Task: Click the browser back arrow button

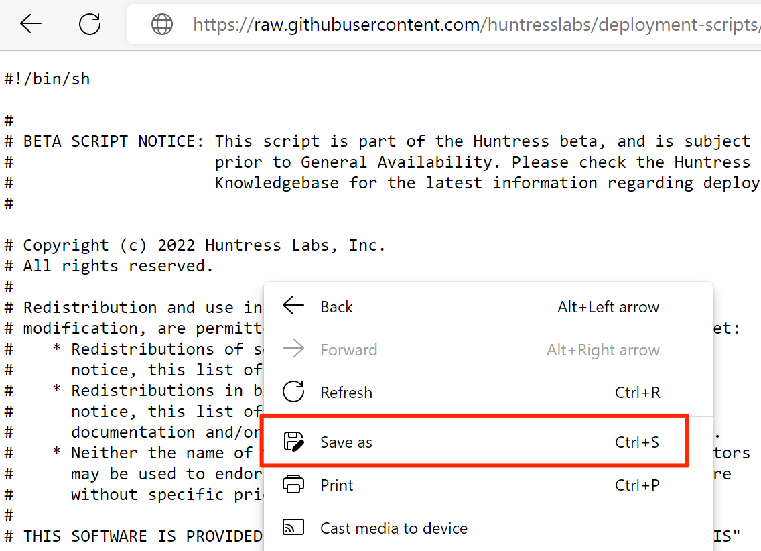Action: 31,23
